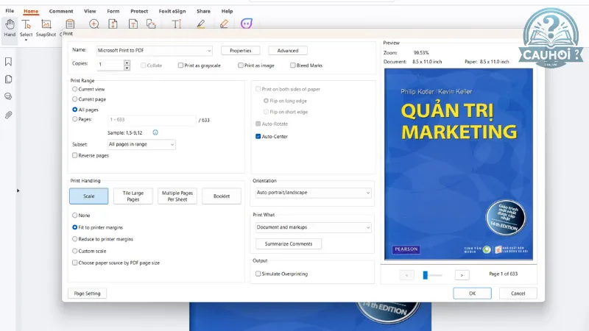Click the Fit page toolbar icon
Image resolution: width=589 pixels, height=331 pixels.
click(x=113, y=24)
